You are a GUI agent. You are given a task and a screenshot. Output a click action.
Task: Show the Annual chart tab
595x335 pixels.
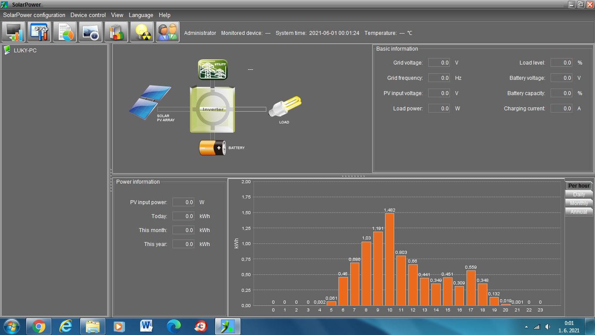click(579, 212)
